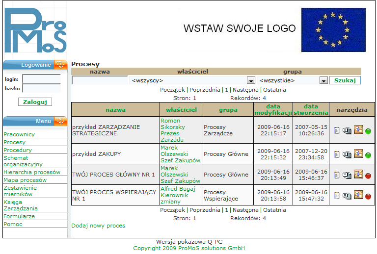
Task: Click red status dot in TWÓJ PROCES GŁÓWNY row
Action: pos(368,176)
